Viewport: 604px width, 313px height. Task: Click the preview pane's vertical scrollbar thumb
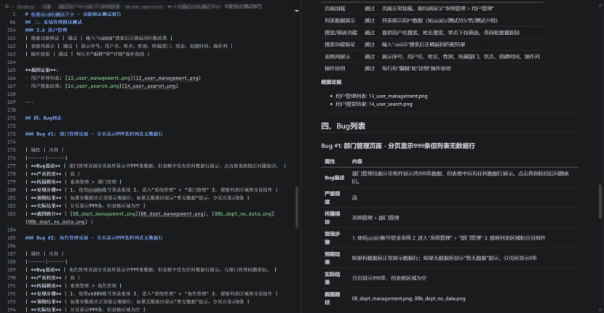(x=600, y=201)
